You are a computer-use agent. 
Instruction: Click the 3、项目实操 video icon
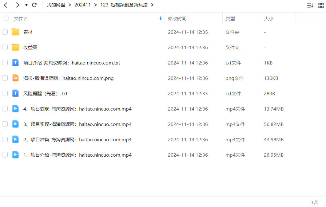point(15,124)
